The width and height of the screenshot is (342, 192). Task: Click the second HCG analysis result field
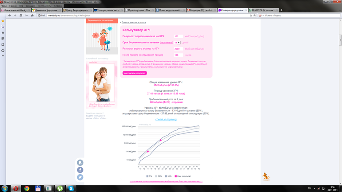[x=178, y=49]
